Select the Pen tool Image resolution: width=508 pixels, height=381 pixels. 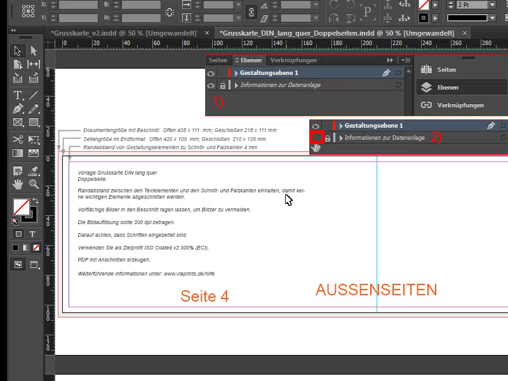[18, 109]
